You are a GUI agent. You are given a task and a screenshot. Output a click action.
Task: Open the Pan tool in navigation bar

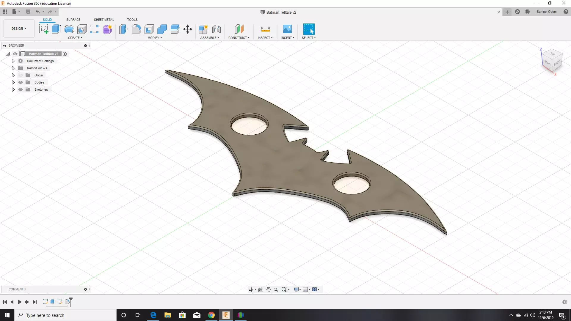point(269,289)
